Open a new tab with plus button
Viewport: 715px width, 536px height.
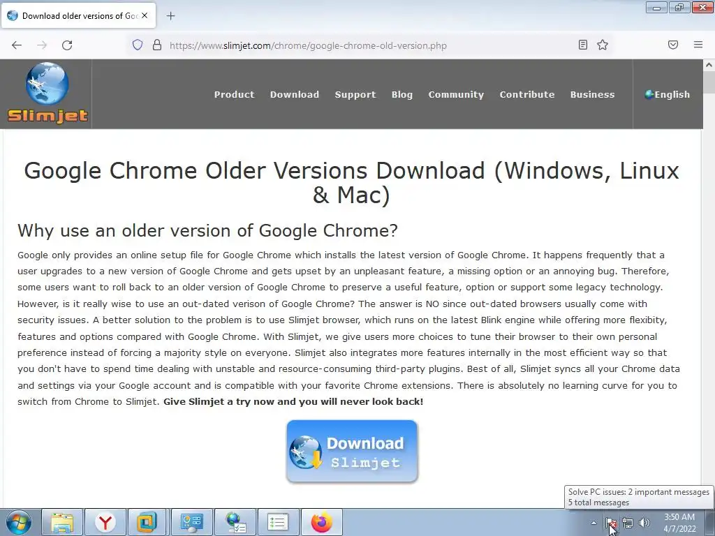click(170, 16)
